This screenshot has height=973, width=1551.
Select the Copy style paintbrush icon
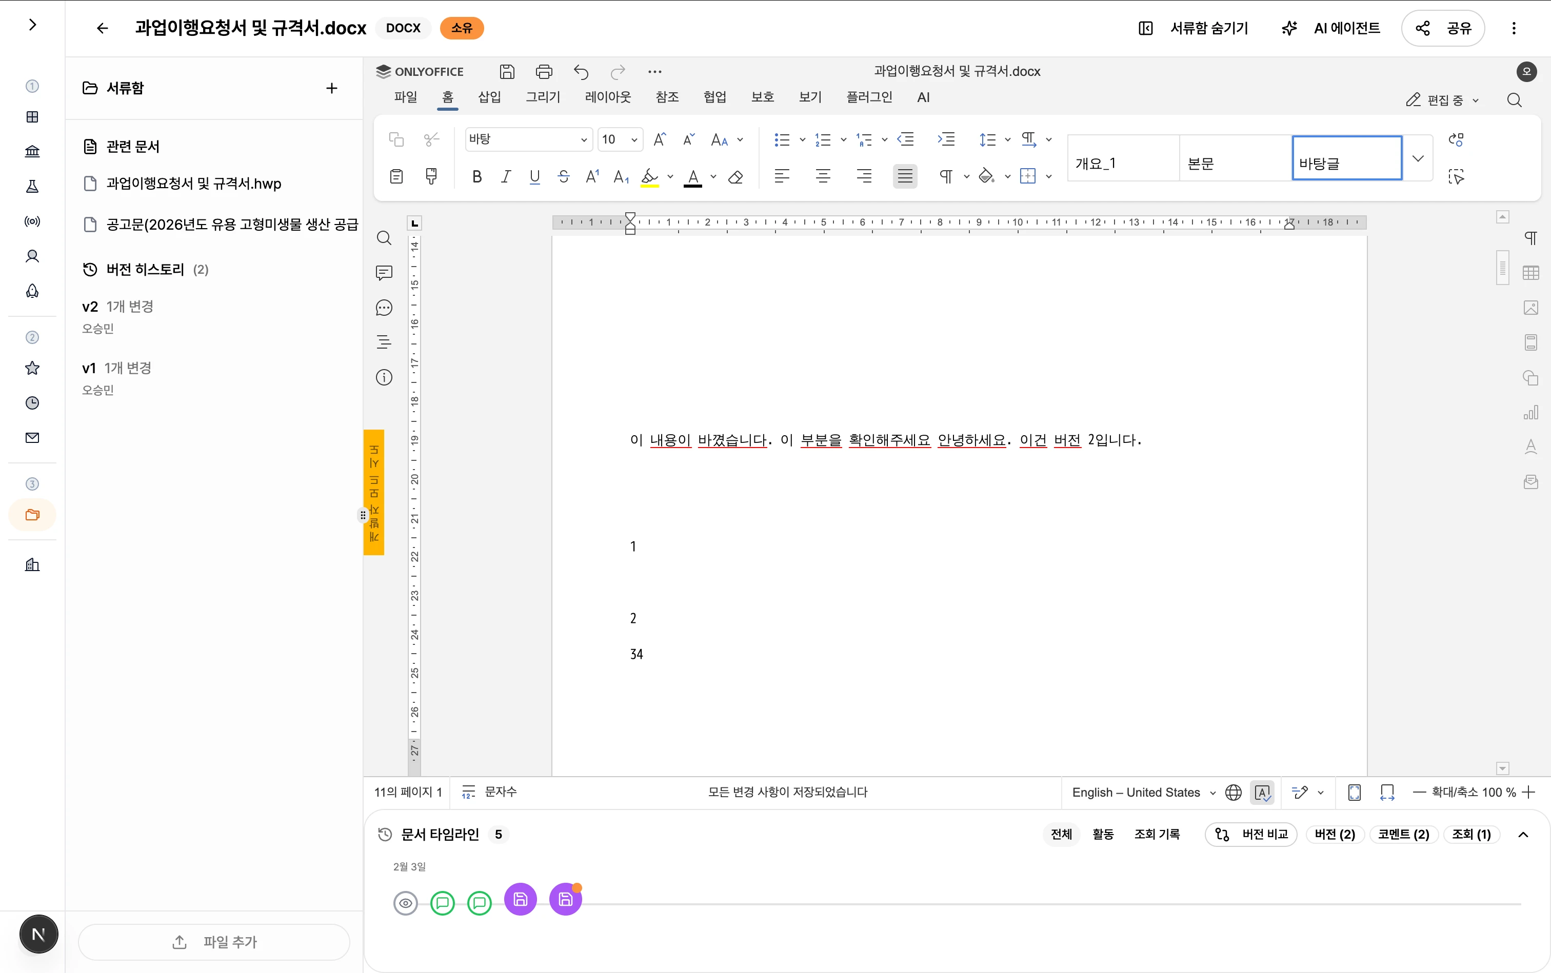pyautogui.click(x=431, y=176)
